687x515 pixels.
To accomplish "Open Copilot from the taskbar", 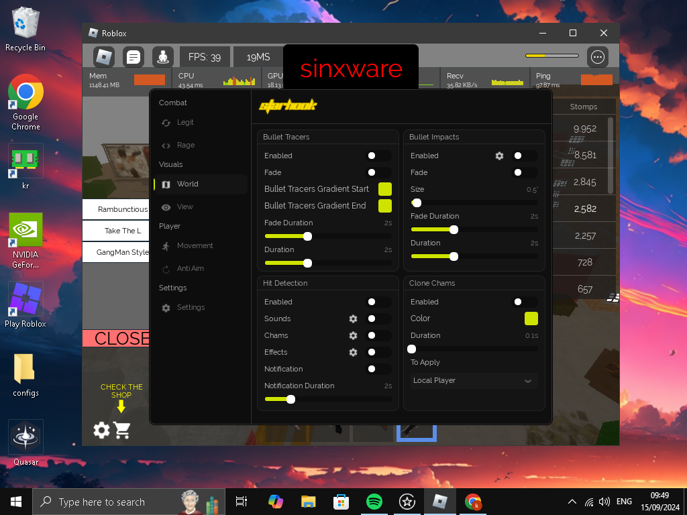I will pyautogui.click(x=276, y=502).
